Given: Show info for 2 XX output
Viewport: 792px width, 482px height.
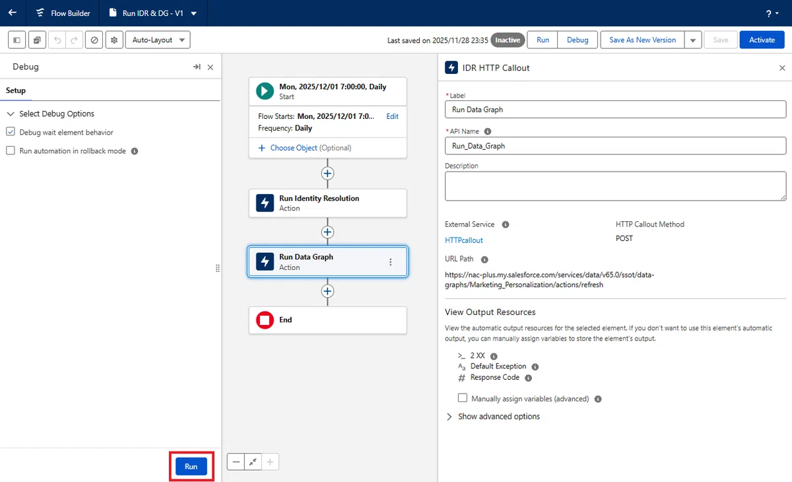Looking at the screenshot, I should coord(494,356).
